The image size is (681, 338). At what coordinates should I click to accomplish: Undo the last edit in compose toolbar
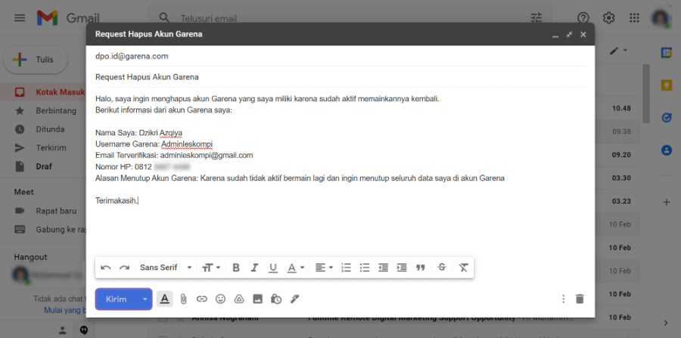105,268
